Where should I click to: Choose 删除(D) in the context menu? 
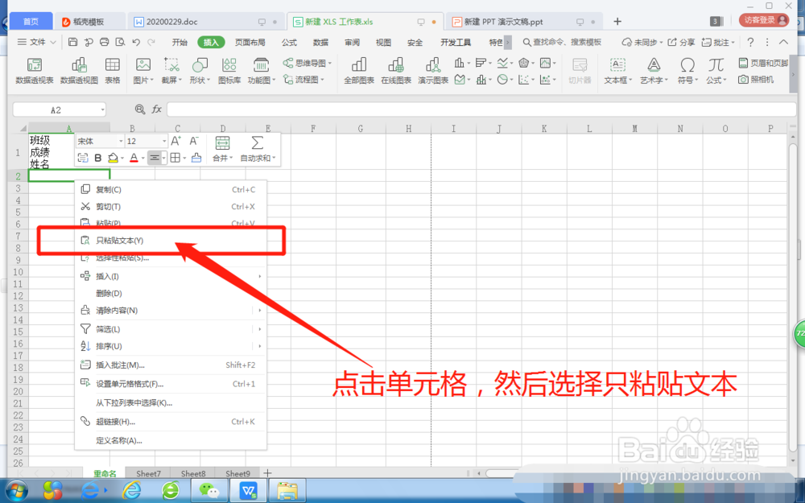pos(171,294)
